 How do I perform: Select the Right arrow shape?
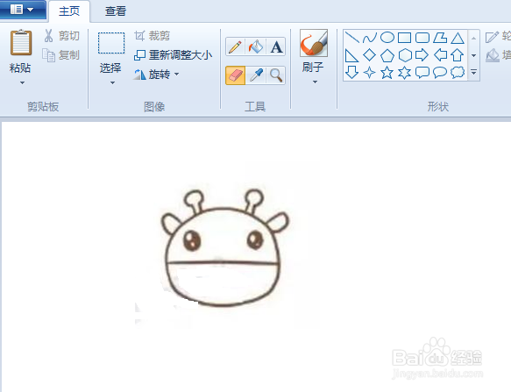pos(422,55)
